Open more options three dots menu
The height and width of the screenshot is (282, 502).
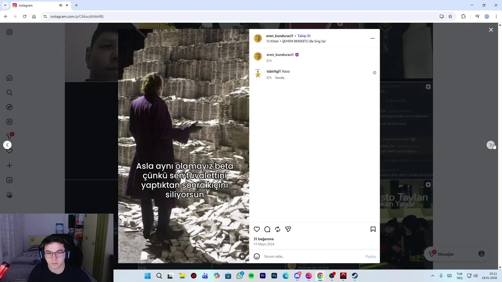(373, 38)
